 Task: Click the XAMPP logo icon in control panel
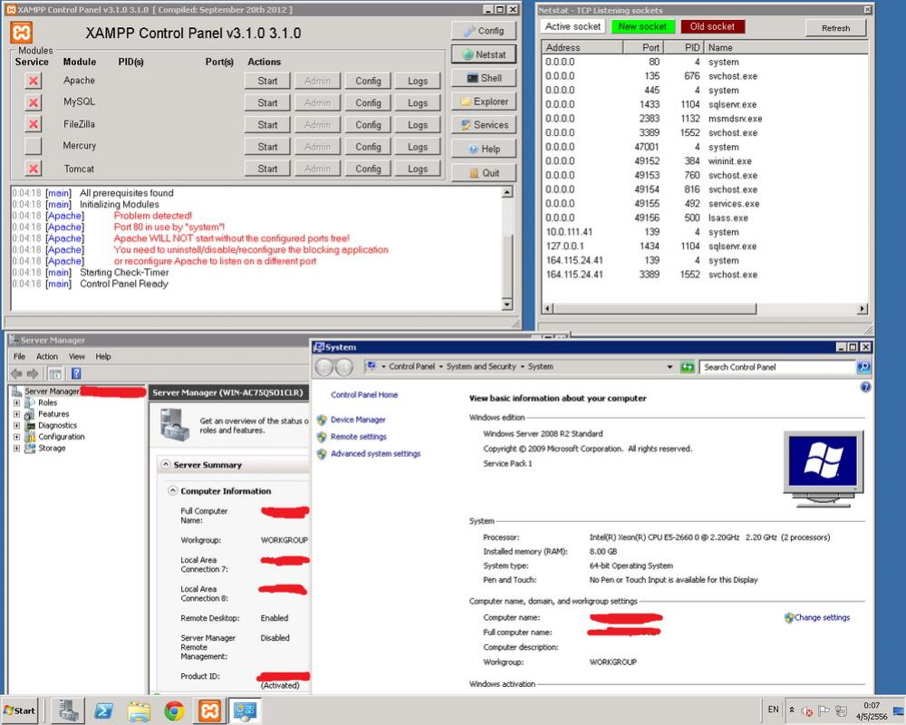22,33
